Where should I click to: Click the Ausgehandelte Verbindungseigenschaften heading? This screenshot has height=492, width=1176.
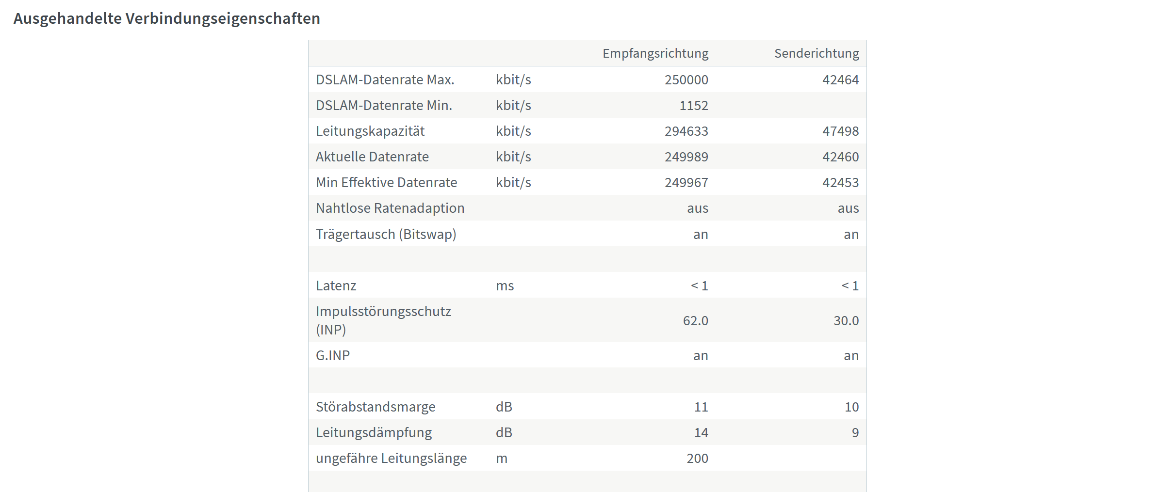point(166,18)
